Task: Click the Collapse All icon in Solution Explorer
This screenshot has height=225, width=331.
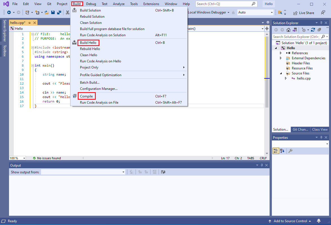Action: pyautogui.click(x=319, y=30)
